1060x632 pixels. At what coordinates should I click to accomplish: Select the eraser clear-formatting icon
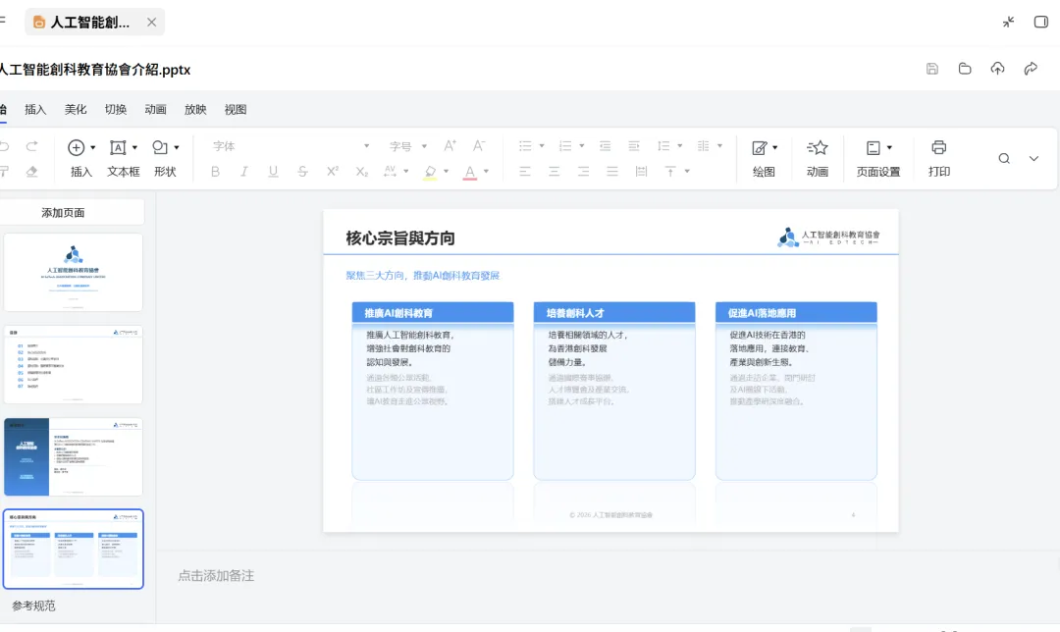pyautogui.click(x=31, y=172)
